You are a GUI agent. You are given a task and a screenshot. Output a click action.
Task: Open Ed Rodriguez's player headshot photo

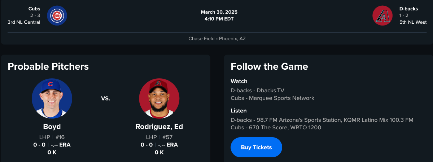(x=159, y=98)
